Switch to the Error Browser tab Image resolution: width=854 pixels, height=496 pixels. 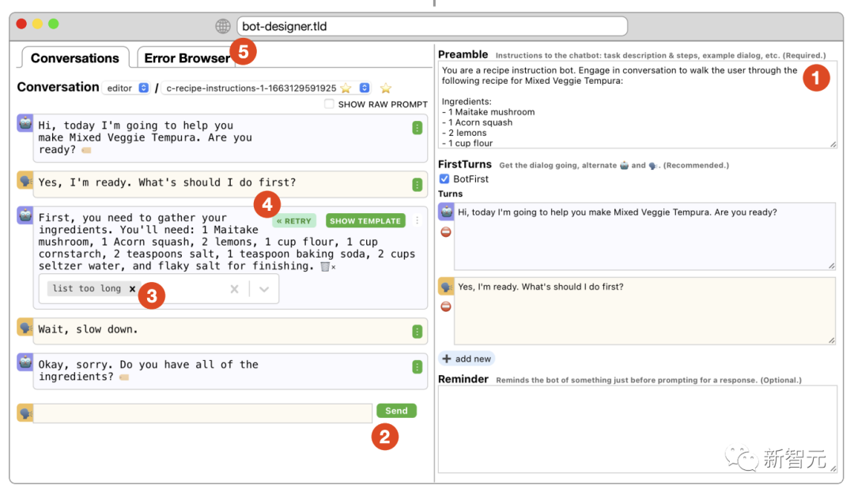[x=187, y=58]
